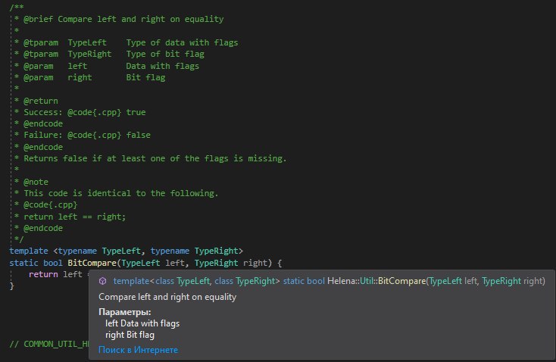Click the purple cube icon in tooltip
The height and width of the screenshot is (362, 556).
point(102,281)
